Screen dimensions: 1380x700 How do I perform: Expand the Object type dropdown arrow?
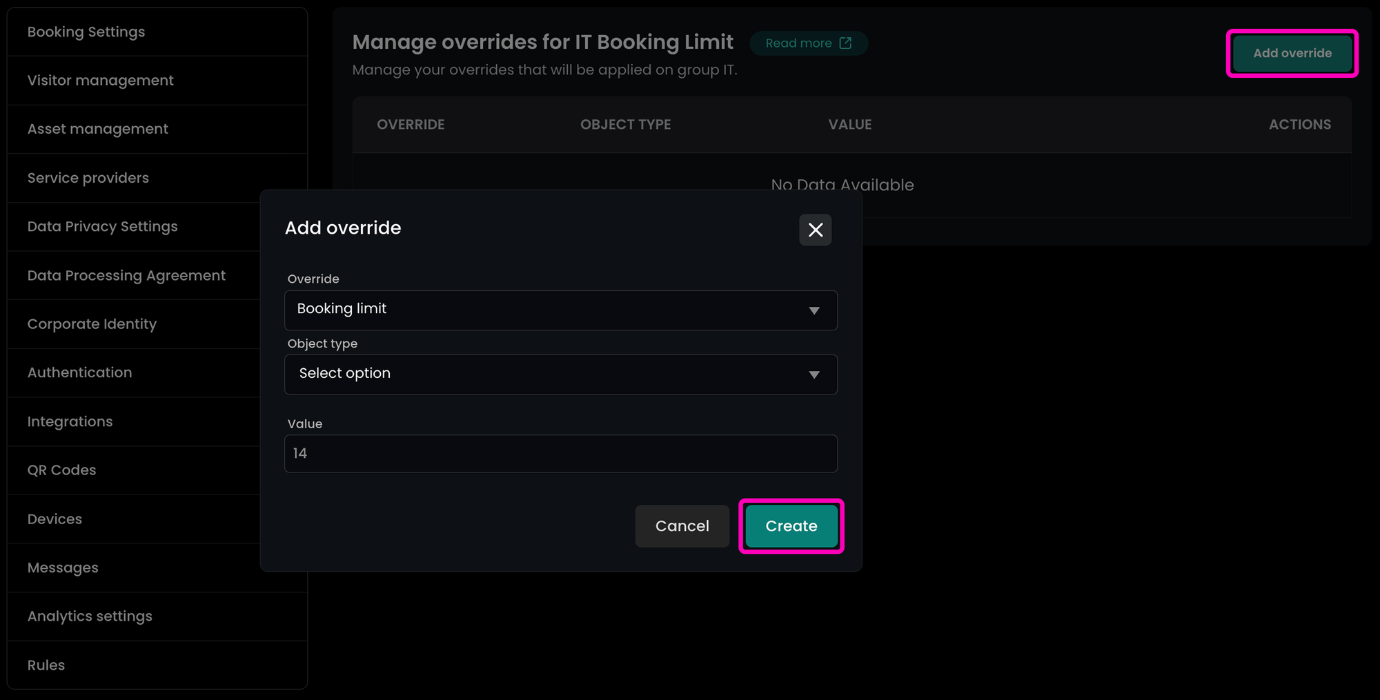[814, 374]
